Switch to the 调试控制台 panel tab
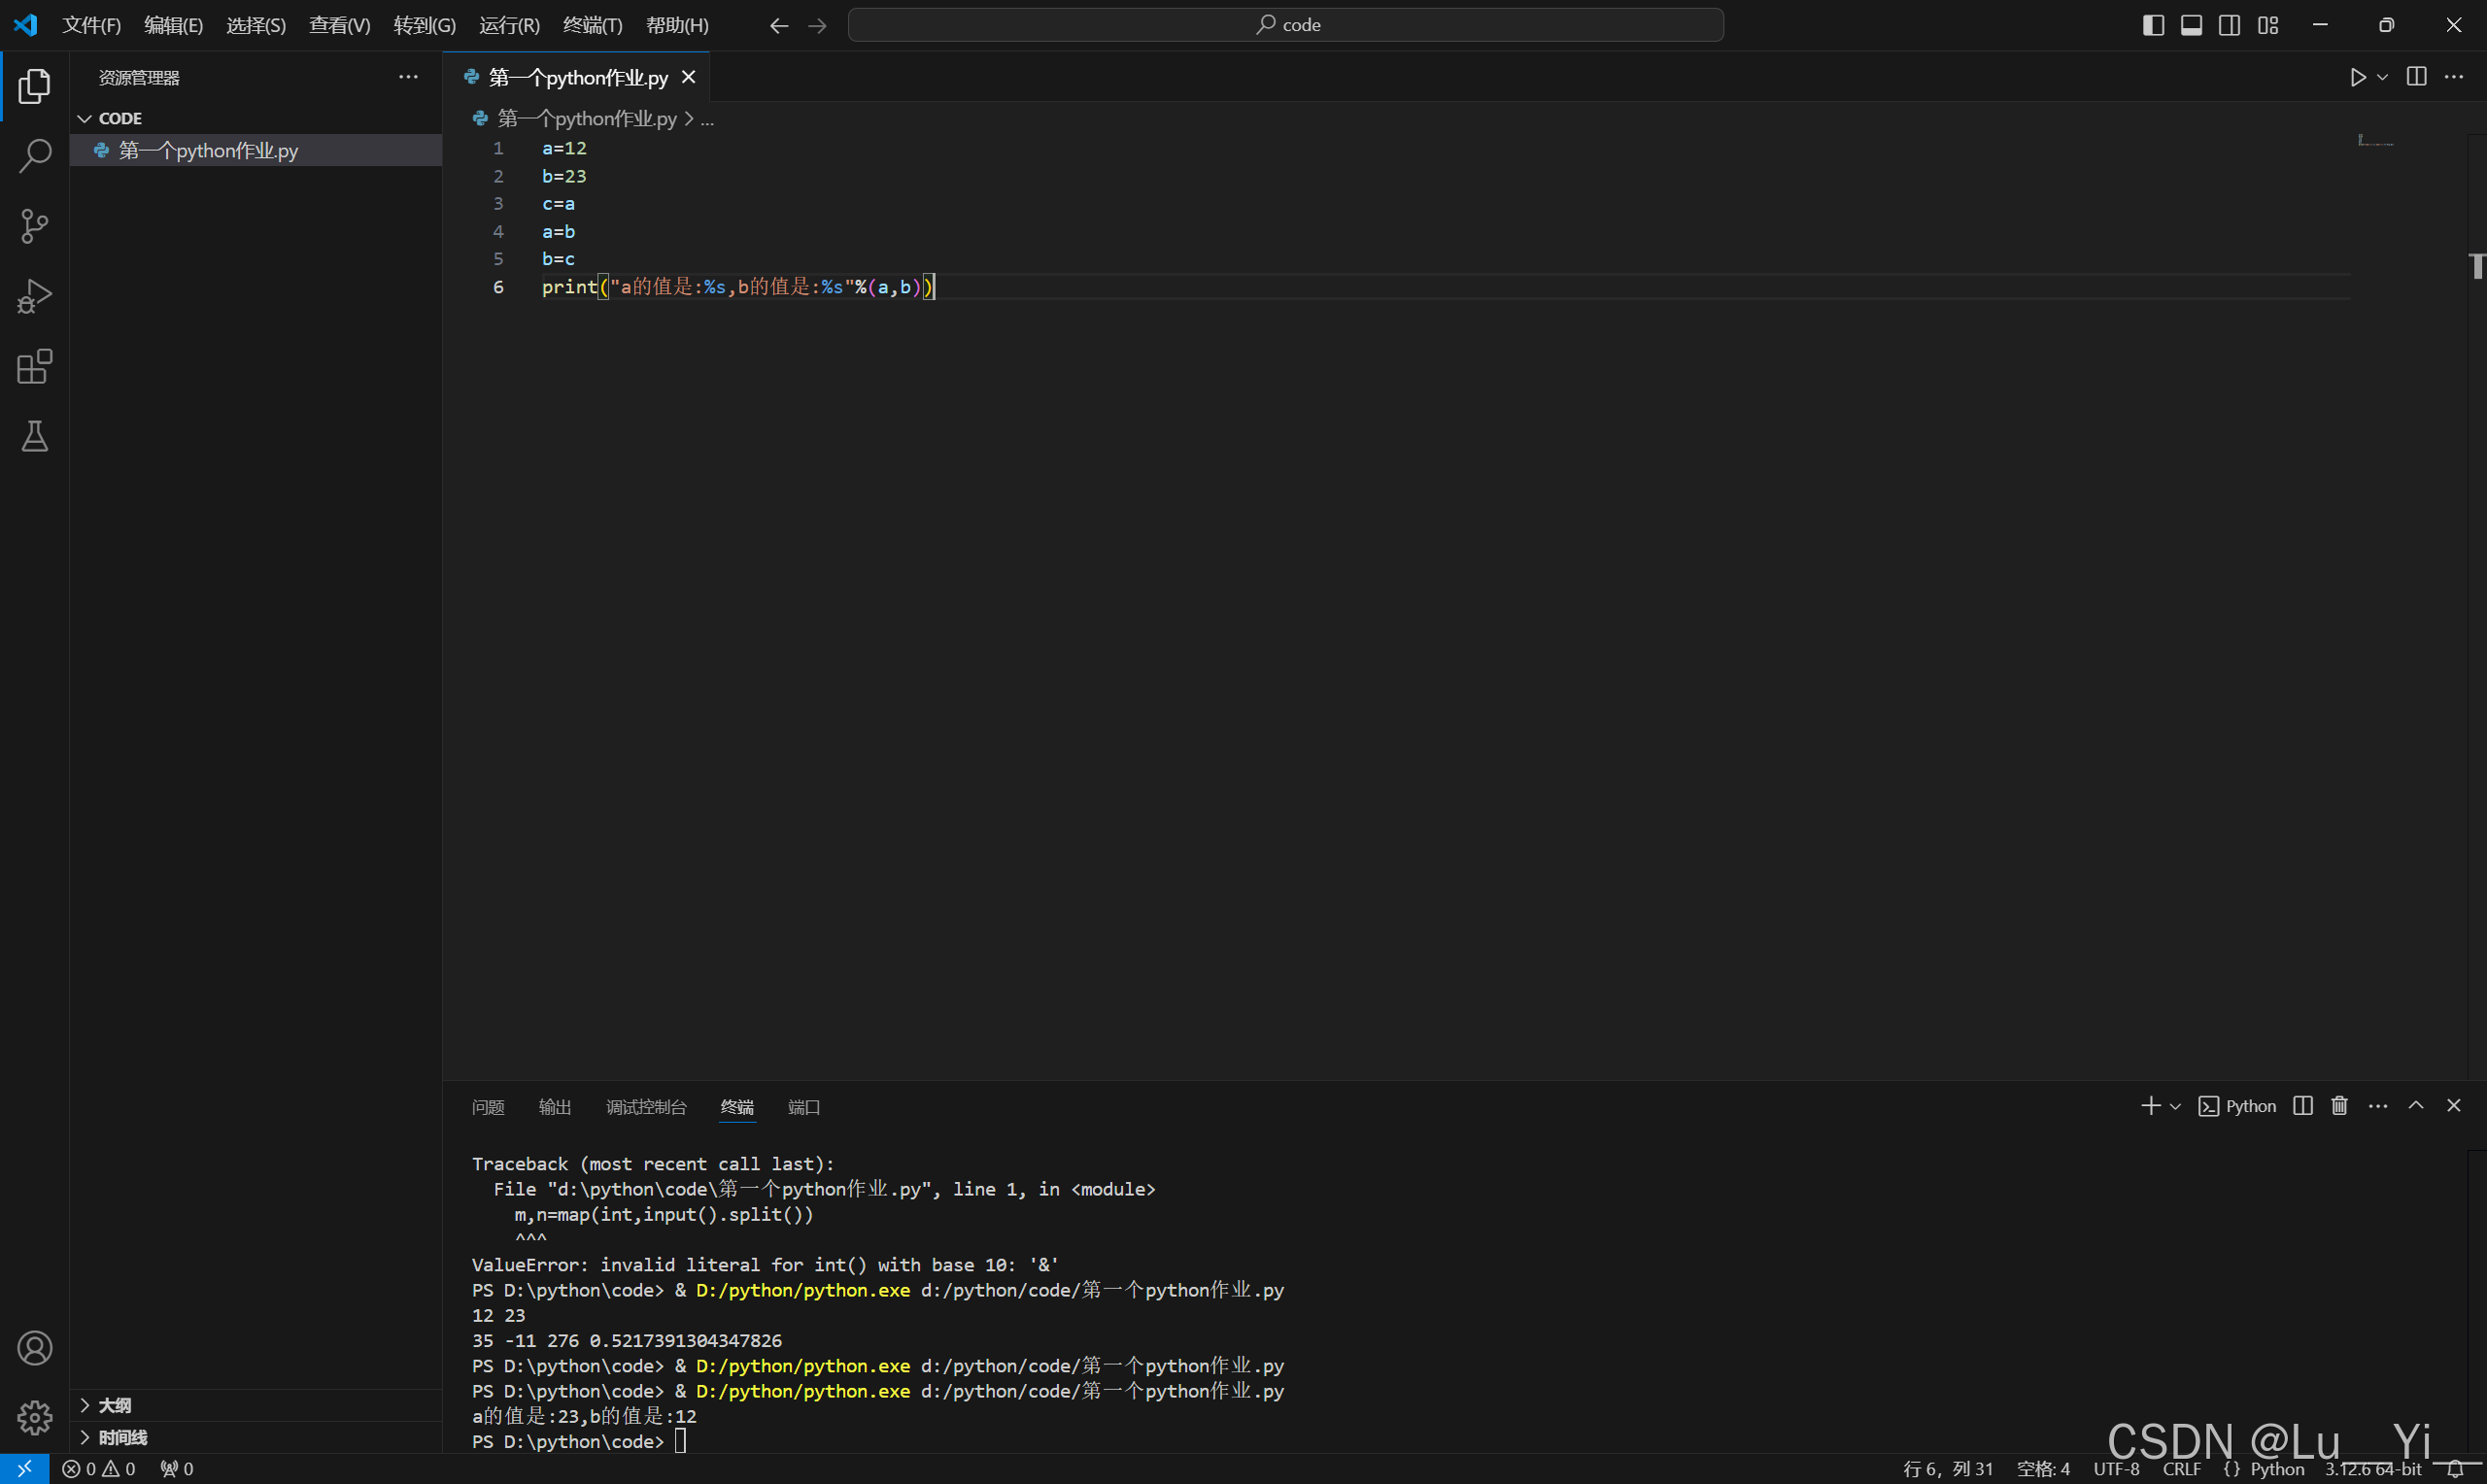Image resolution: width=2487 pixels, height=1484 pixels. pyautogui.click(x=646, y=1107)
